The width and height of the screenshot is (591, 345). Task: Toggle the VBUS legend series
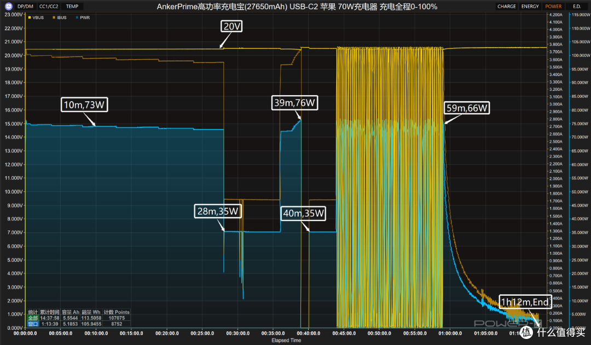(x=36, y=17)
